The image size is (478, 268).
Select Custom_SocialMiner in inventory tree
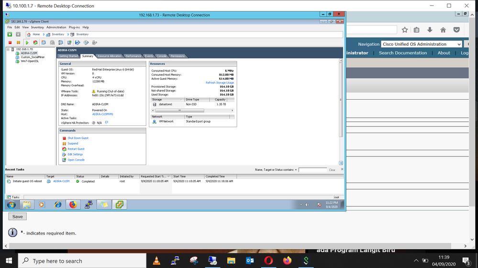(x=33, y=57)
